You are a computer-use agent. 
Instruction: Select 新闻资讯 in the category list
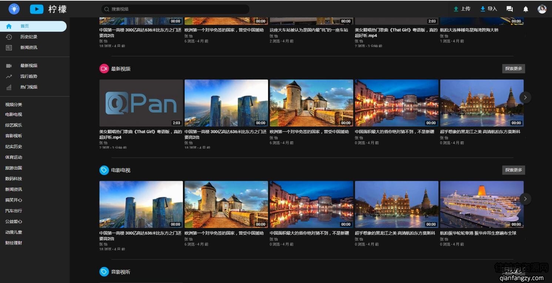coord(14,189)
